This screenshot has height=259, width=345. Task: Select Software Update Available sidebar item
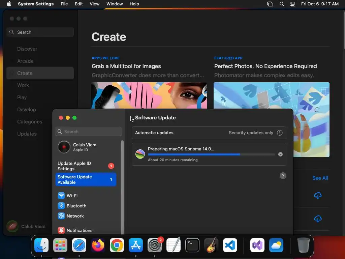click(86, 179)
